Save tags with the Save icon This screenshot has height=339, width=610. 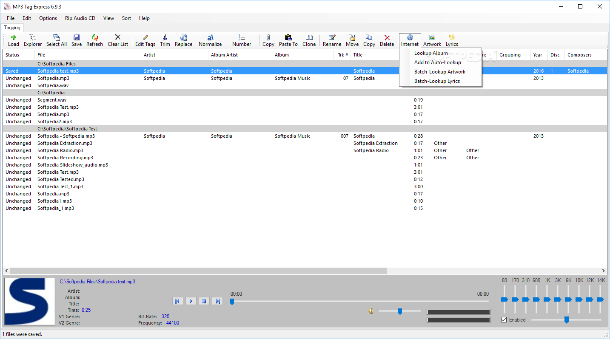[77, 40]
